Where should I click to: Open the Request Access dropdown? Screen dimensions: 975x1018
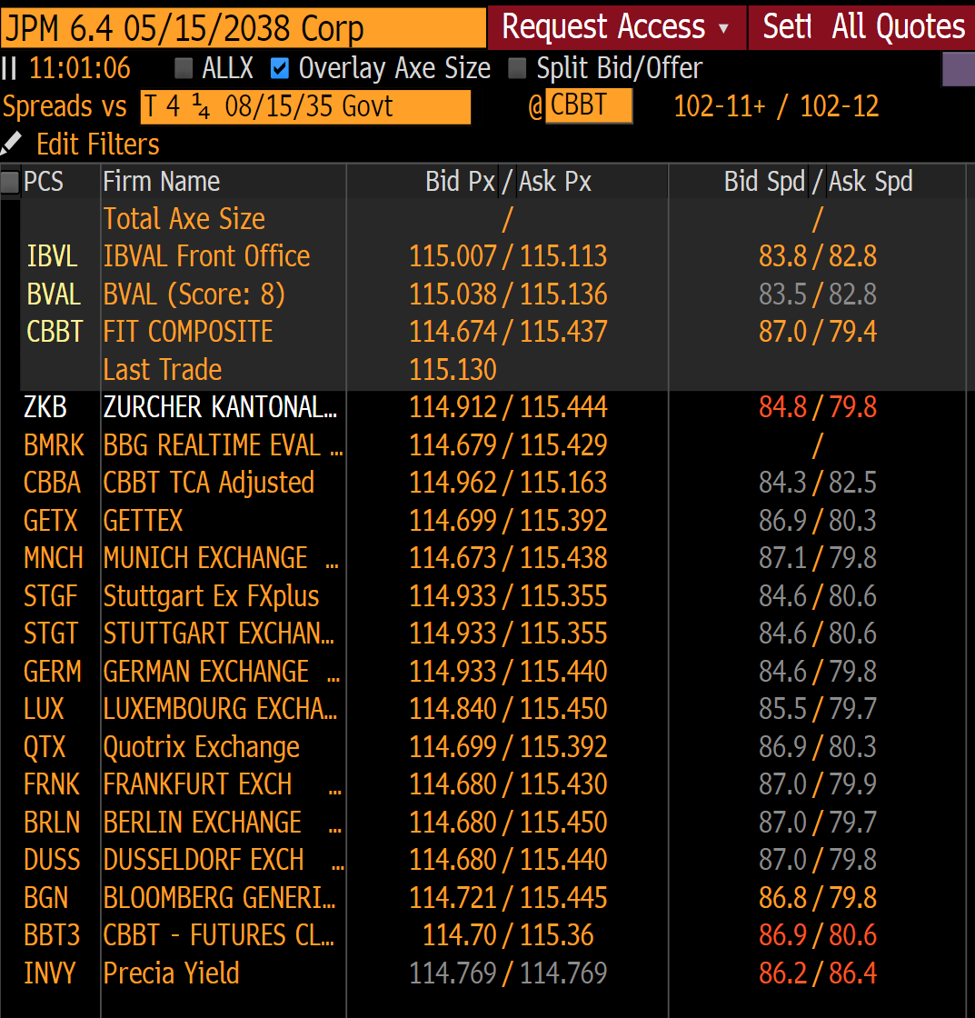617,27
